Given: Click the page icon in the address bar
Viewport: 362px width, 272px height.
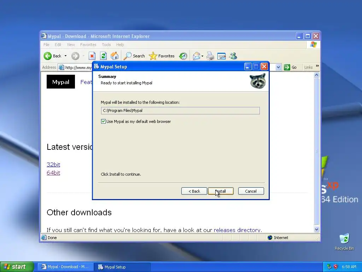Looking at the screenshot, I should pyautogui.click(x=61, y=67).
